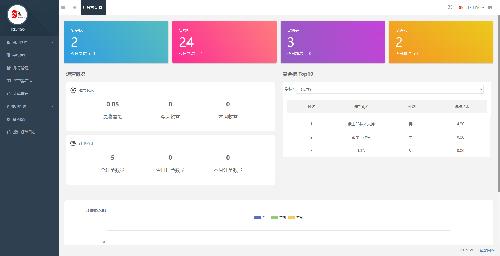Open 账号管理 account management
This screenshot has width=500, height=256.
(x=21, y=68)
